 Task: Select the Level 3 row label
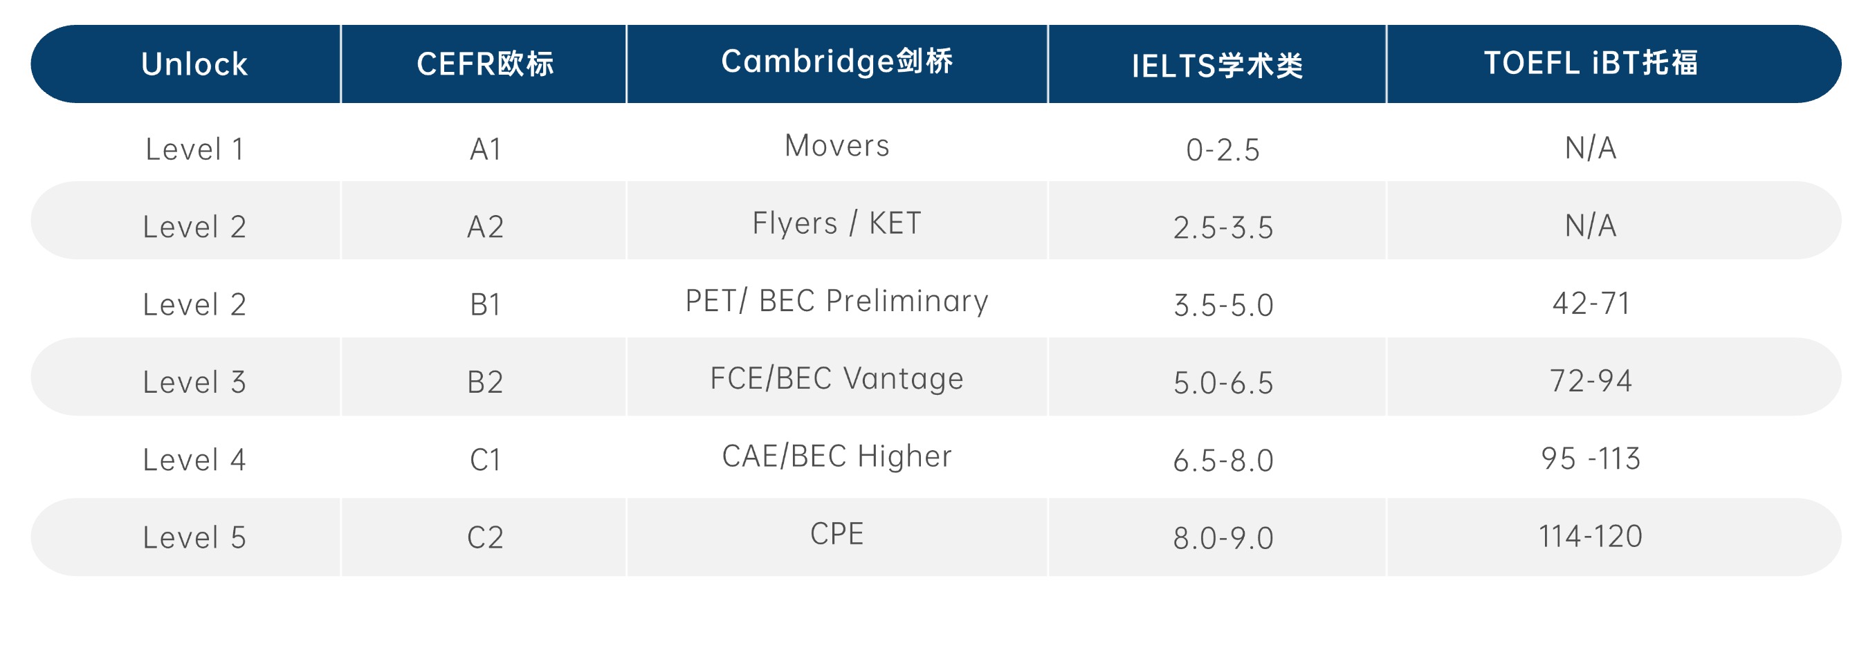[194, 382]
